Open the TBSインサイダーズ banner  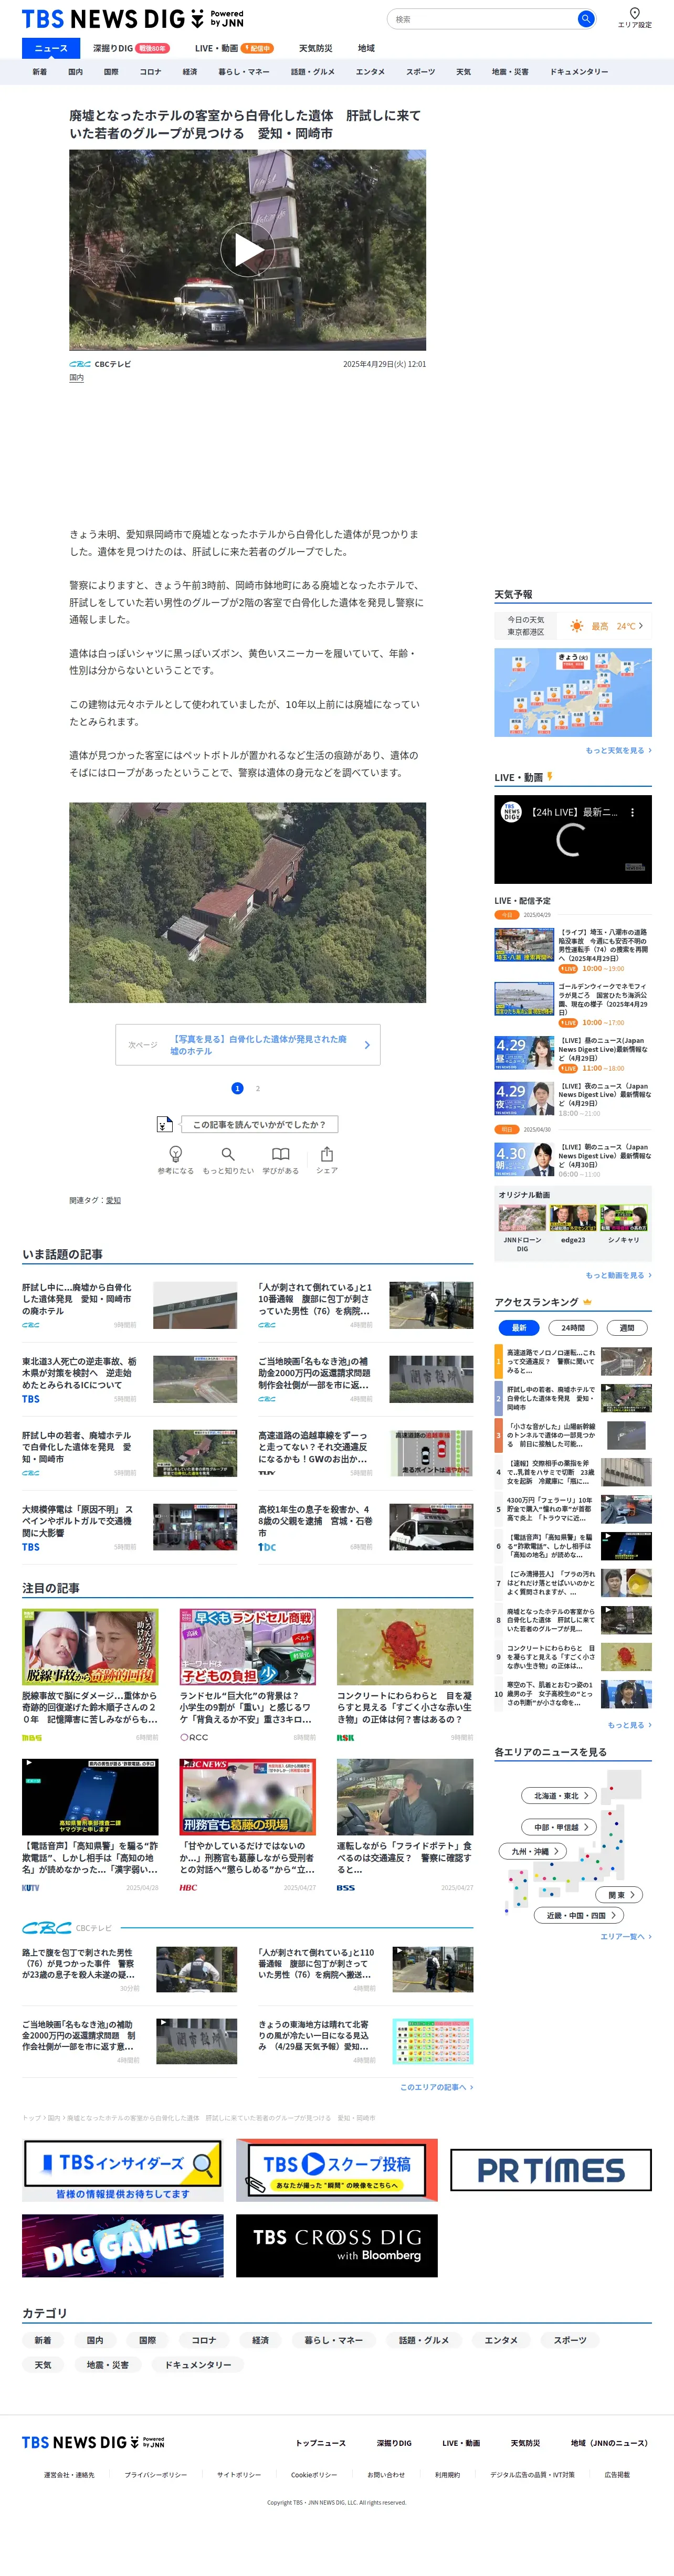point(123,2170)
